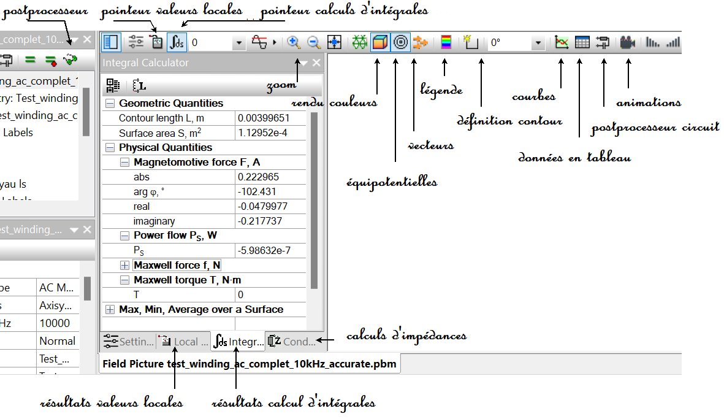
Task: Toggle the color map rendering button
Action: point(380,42)
